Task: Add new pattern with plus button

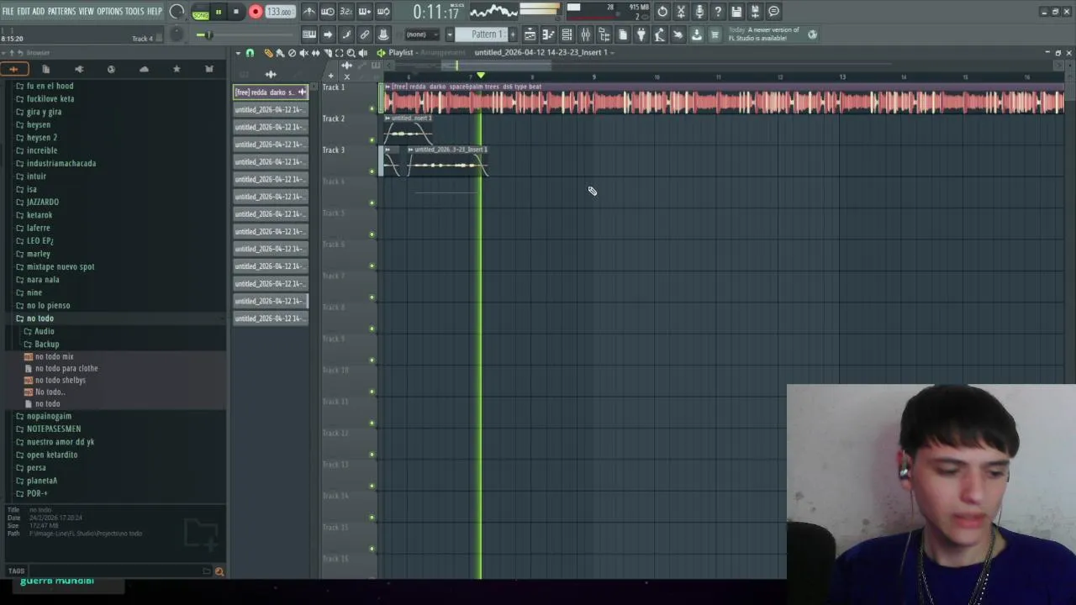Action: coord(513,34)
